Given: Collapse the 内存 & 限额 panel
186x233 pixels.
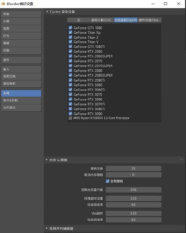Looking at the screenshot, I should point(47,160).
